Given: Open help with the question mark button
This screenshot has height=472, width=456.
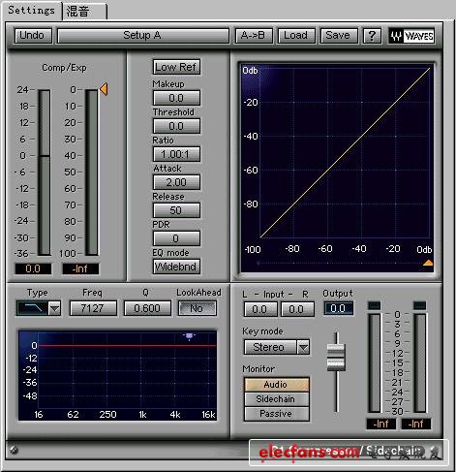Looking at the screenshot, I should 372,36.
